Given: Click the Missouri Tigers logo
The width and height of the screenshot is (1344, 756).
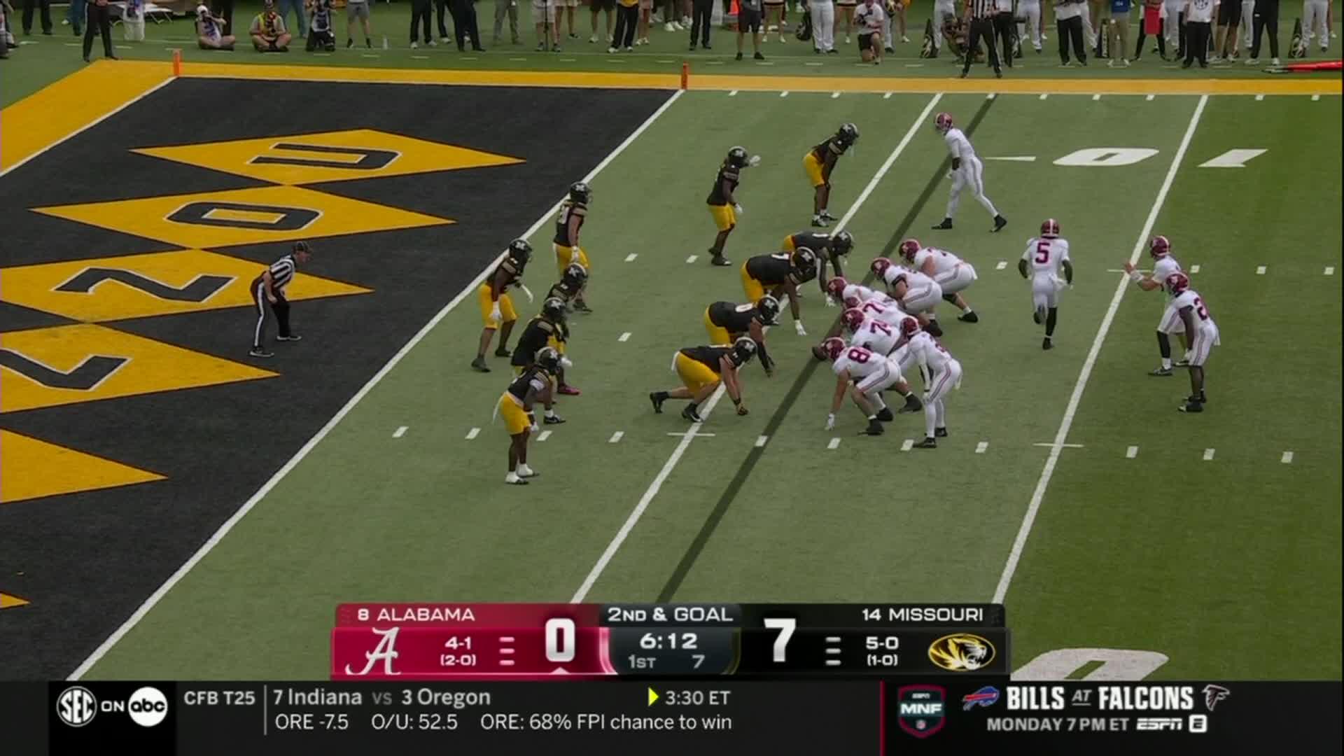Looking at the screenshot, I should [x=961, y=652].
